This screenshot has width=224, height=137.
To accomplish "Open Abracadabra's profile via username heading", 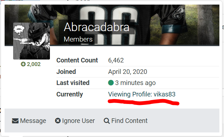I will point(97,27).
